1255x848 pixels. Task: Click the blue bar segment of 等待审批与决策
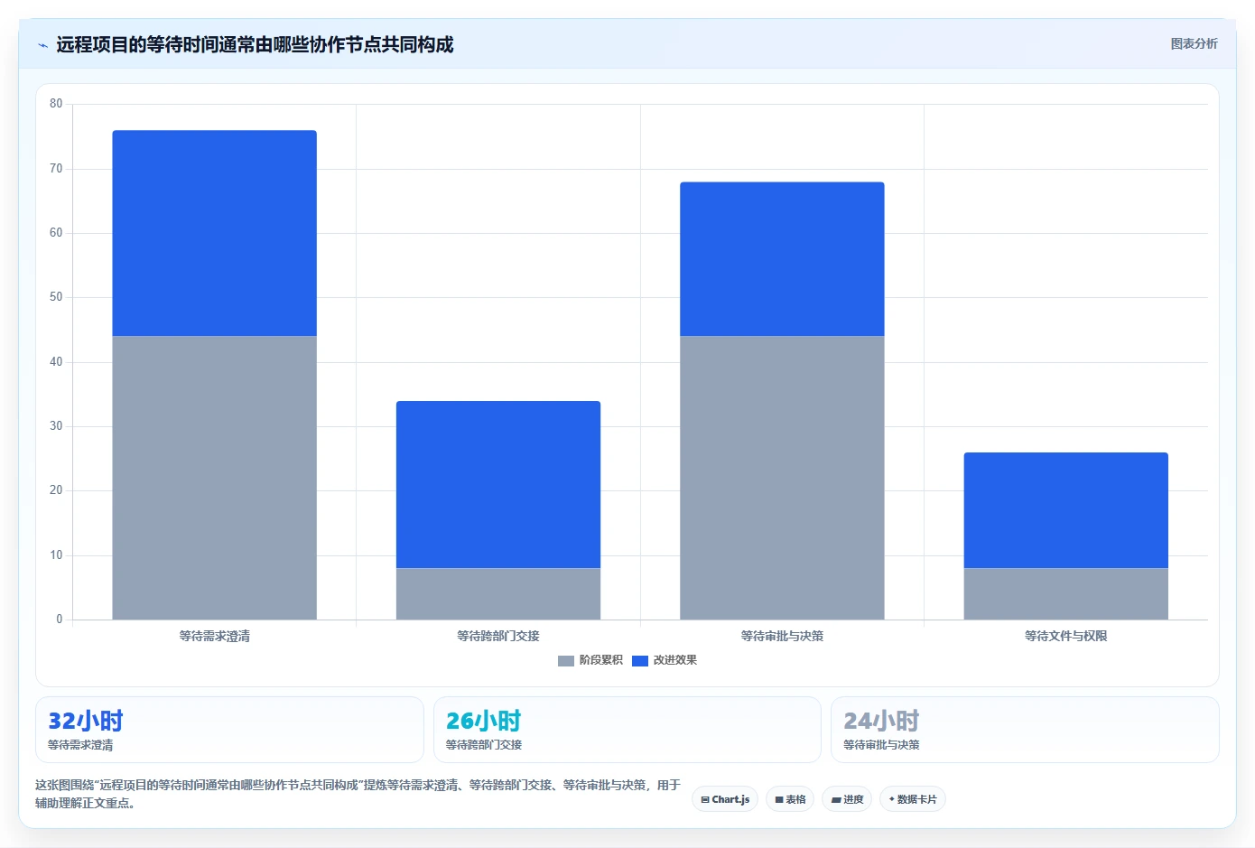(x=782, y=259)
